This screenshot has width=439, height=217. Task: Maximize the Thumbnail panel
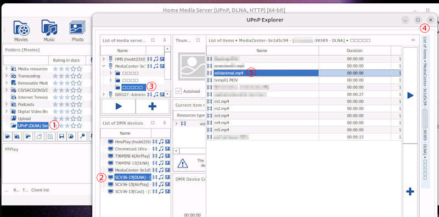198,40
